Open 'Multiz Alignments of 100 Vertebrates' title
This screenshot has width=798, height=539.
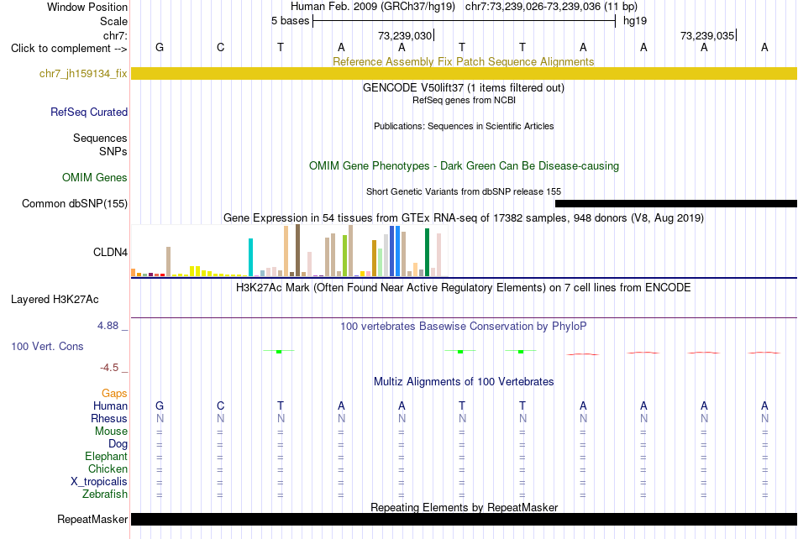click(464, 382)
